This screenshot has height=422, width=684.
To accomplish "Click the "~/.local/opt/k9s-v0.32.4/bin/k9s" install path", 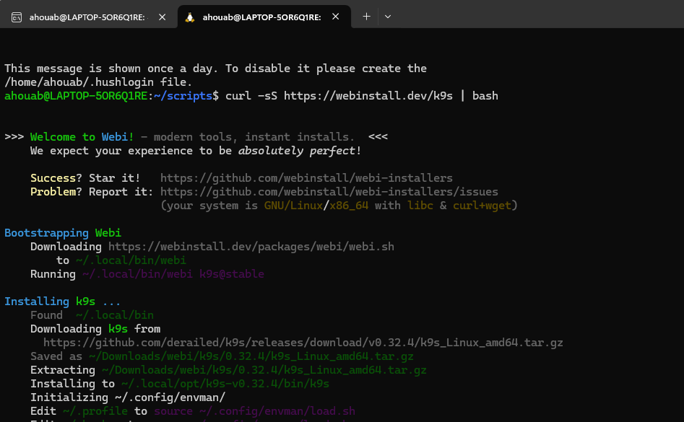I will (x=225, y=384).
